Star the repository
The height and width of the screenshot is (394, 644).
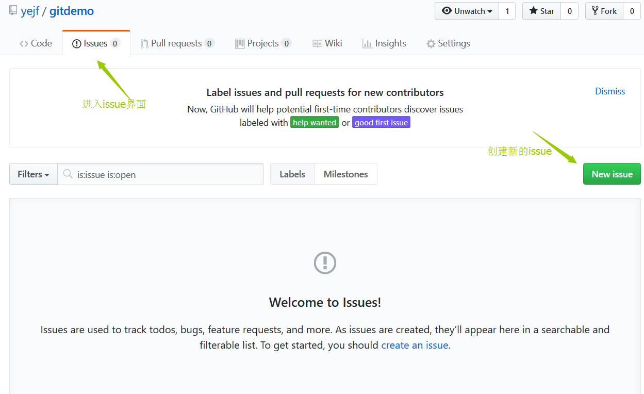click(541, 11)
